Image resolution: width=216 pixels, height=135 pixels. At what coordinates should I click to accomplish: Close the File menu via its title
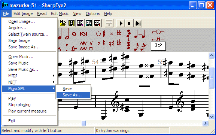click(6, 13)
